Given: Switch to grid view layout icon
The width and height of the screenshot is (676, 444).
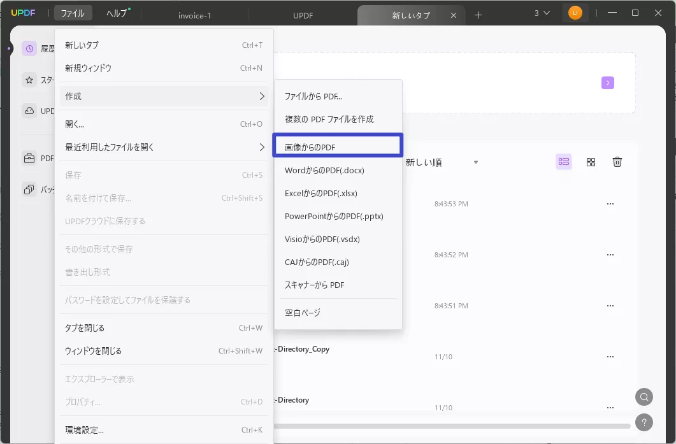Looking at the screenshot, I should (591, 162).
